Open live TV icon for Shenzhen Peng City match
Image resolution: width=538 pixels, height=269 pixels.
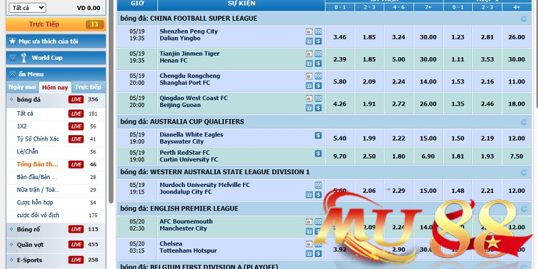309,32
